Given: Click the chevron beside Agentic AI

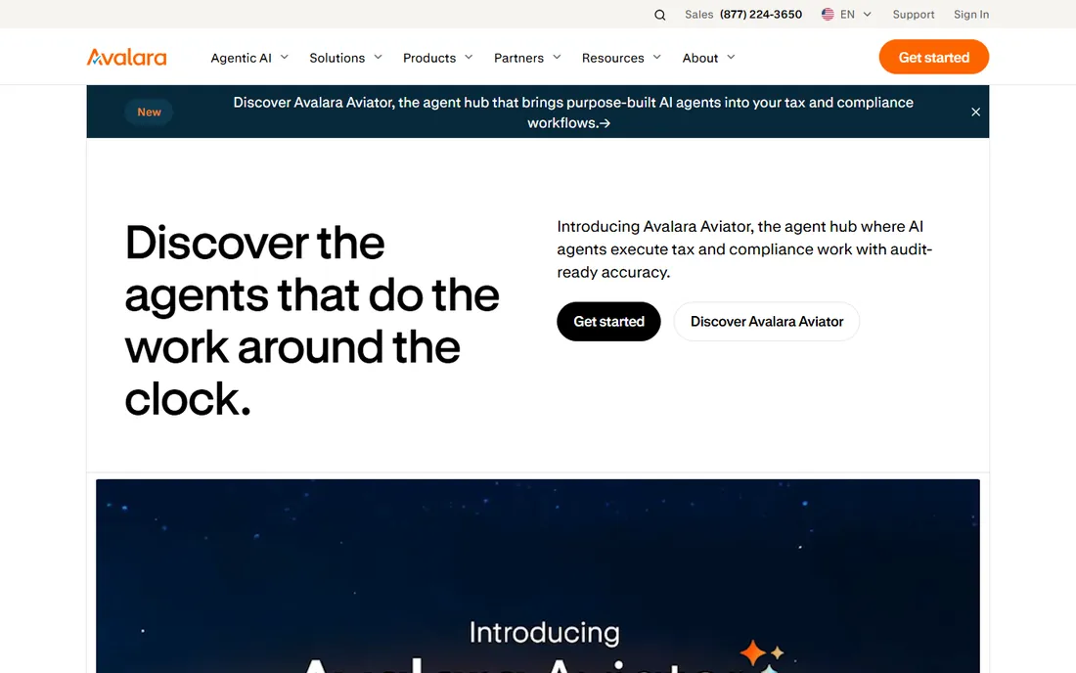Looking at the screenshot, I should [x=284, y=57].
